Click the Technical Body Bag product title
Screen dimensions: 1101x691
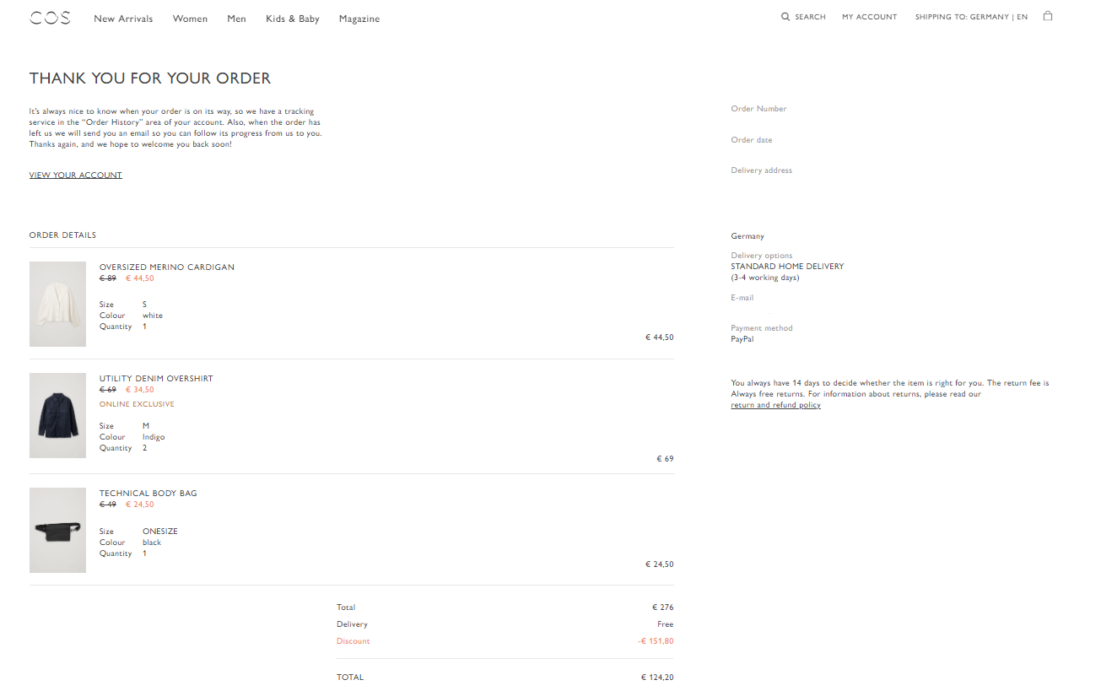tap(148, 494)
